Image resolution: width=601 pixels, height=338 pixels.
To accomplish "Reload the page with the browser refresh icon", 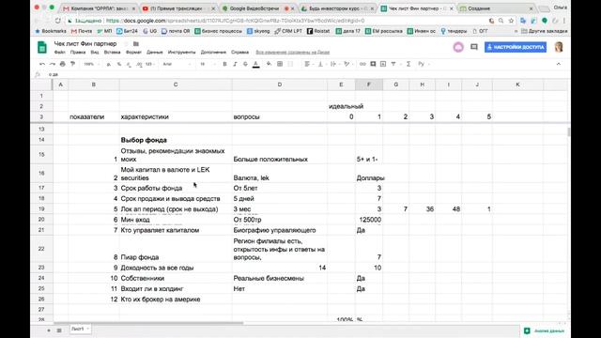I will (x=57, y=21).
